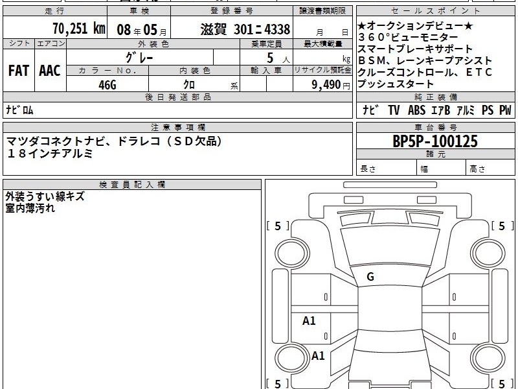
Task: Select the PW equipment item
Action: pos(505,110)
